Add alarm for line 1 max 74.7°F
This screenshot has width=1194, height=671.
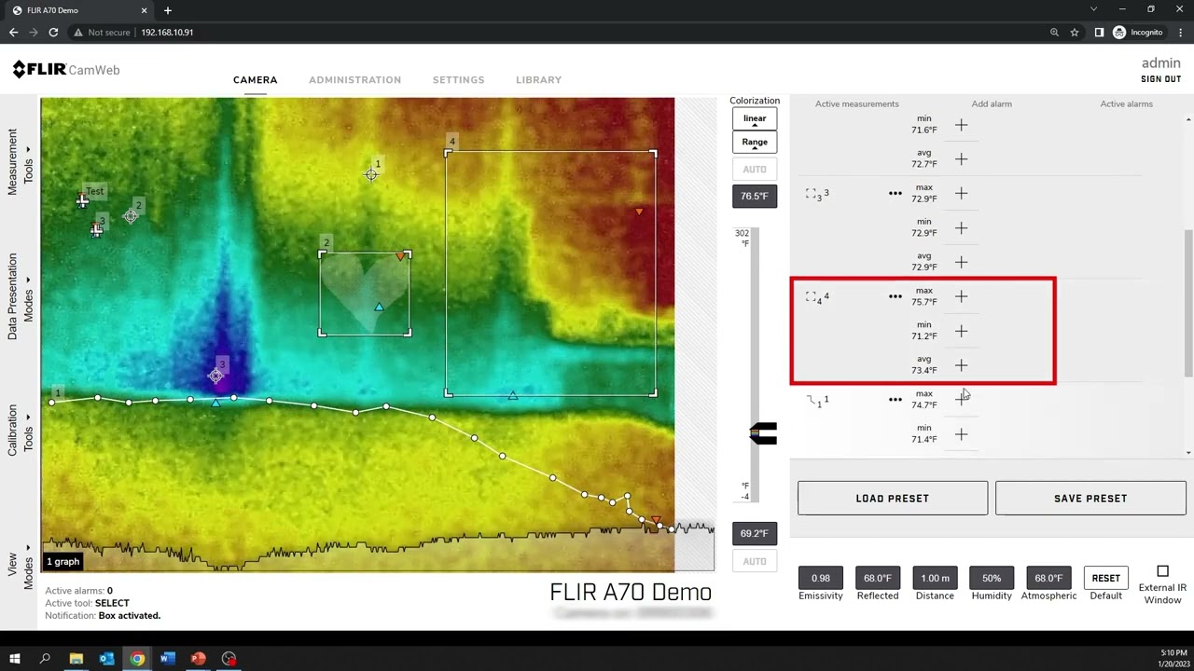point(961,399)
